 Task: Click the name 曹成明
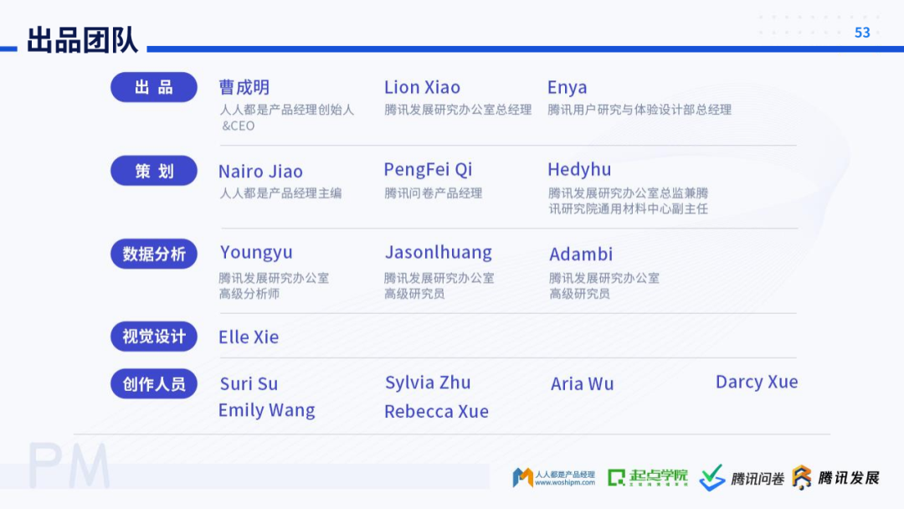244,88
